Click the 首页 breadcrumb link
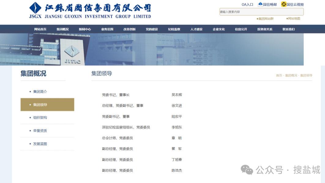Image resolution: width=325 pixels, height=183 pixels. [279, 76]
